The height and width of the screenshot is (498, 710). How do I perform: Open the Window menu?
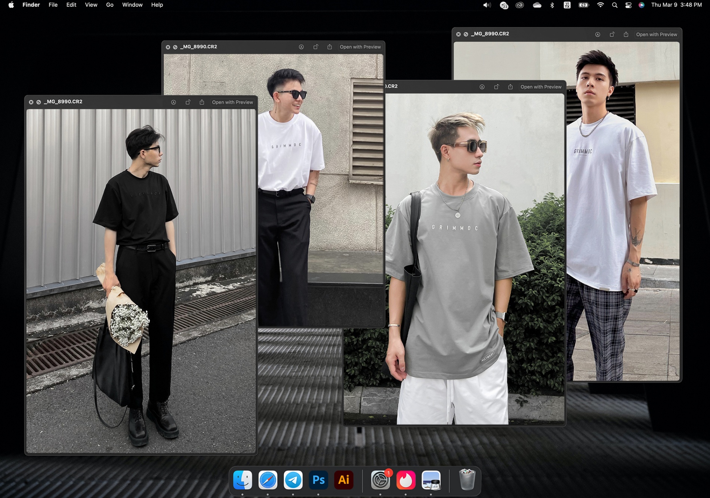(x=132, y=5)
